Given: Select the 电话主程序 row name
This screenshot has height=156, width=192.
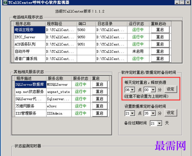Looking at the screenshot, I should click(x=30, y=30).
